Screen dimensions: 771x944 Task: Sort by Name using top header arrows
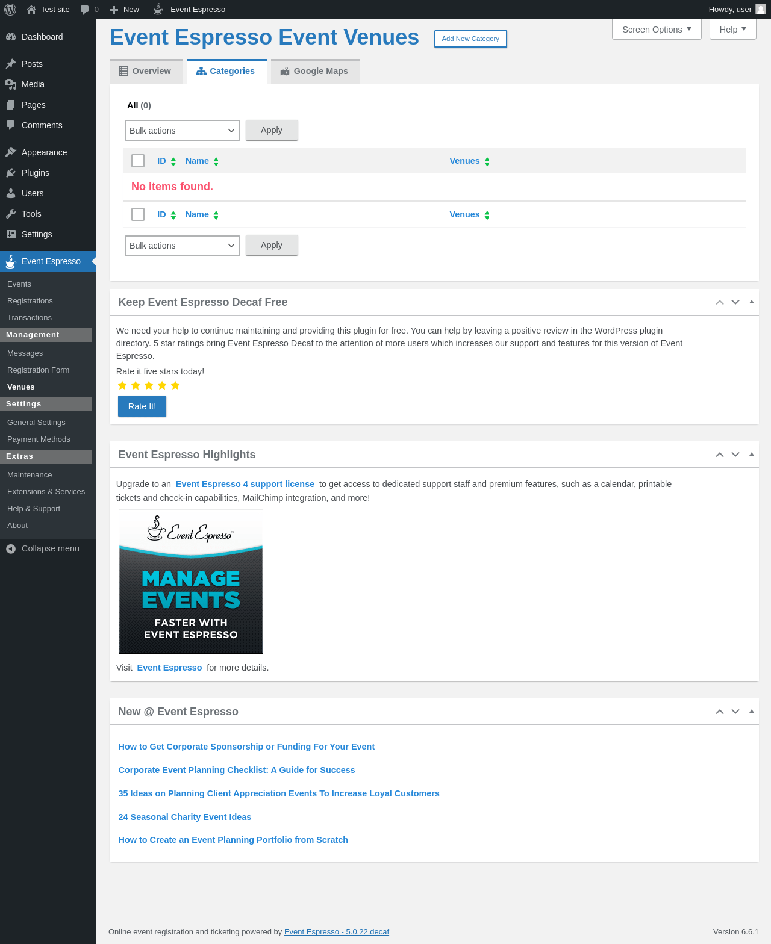[216, 161]
